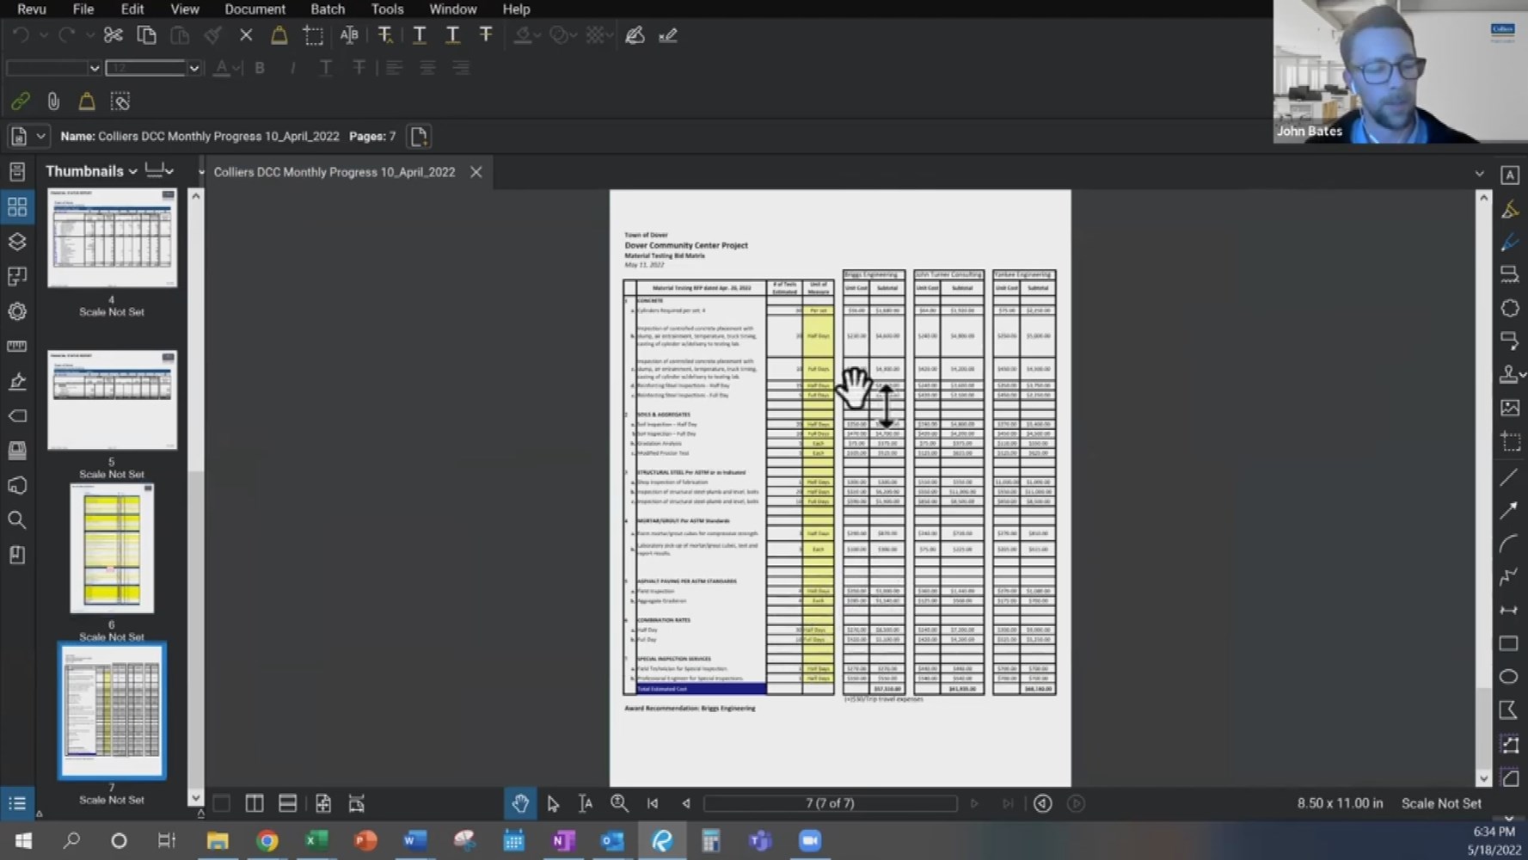
Task: Select the Arrow markup tool
Action: tap(1508, 510)
